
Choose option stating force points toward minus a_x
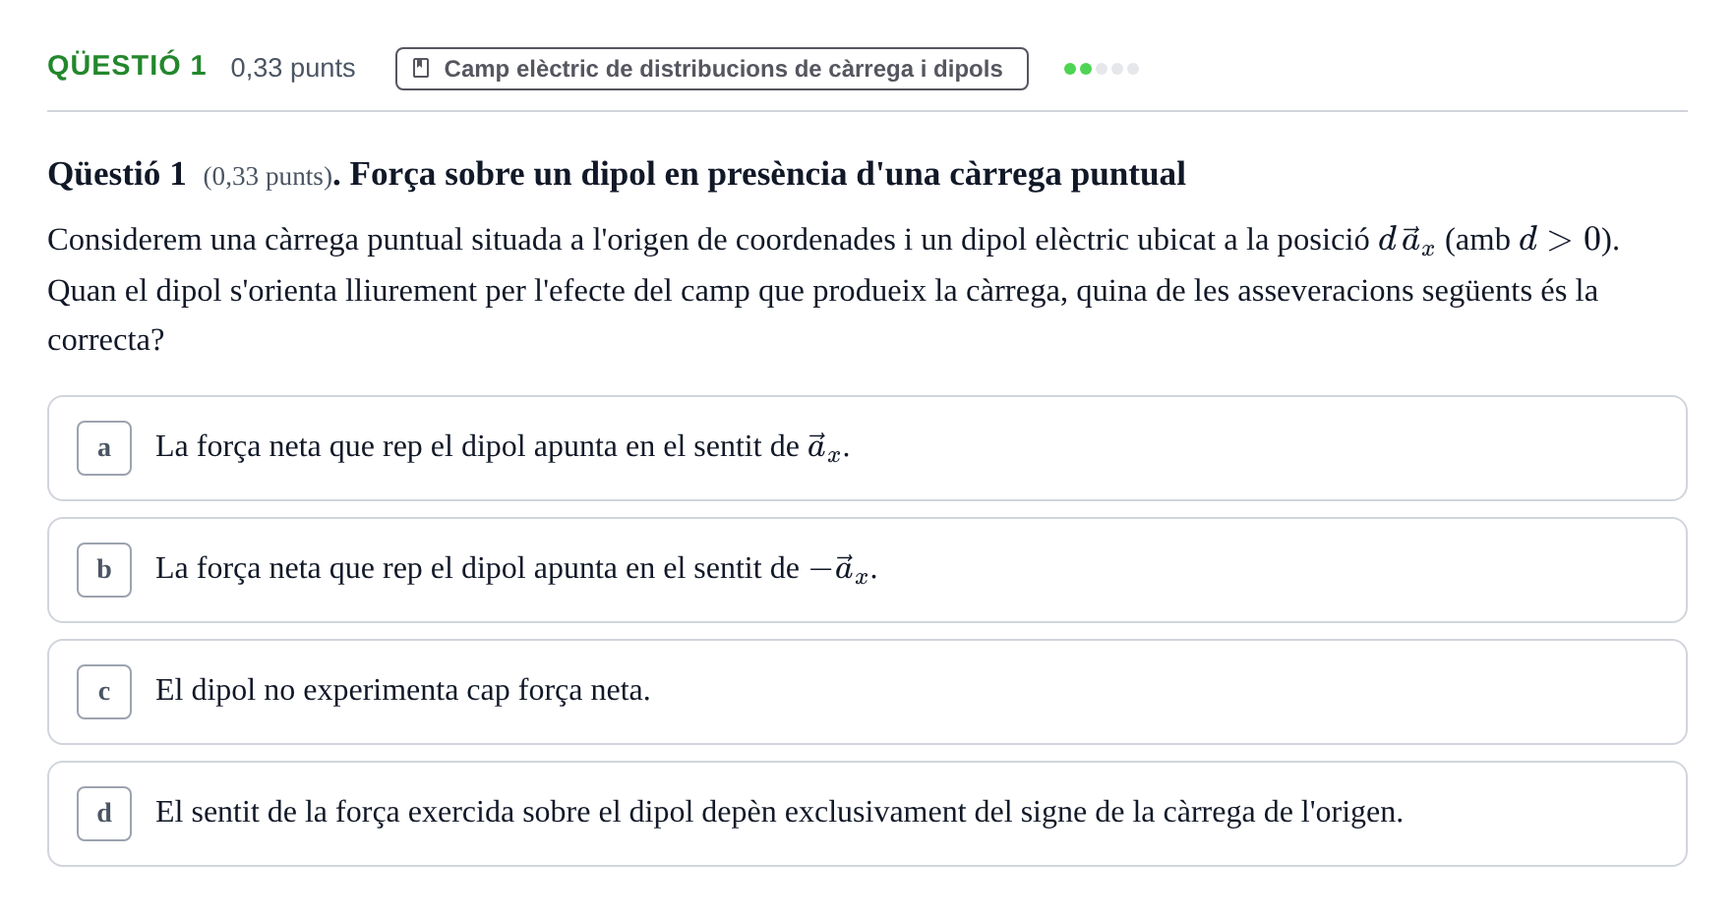[867, 570]
